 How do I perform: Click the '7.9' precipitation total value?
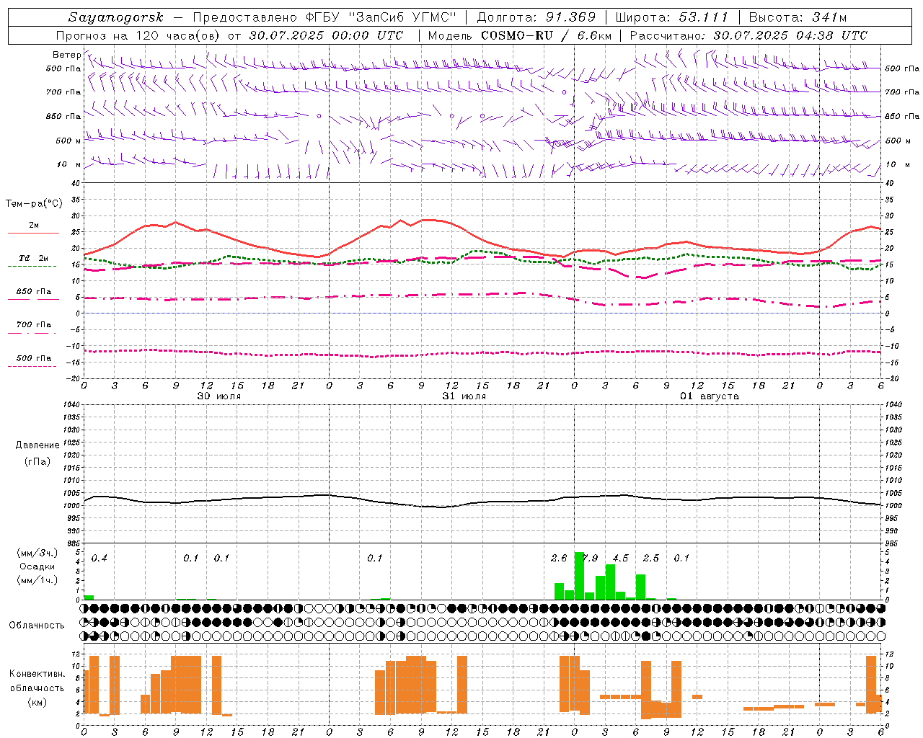(x=590, y=559)
